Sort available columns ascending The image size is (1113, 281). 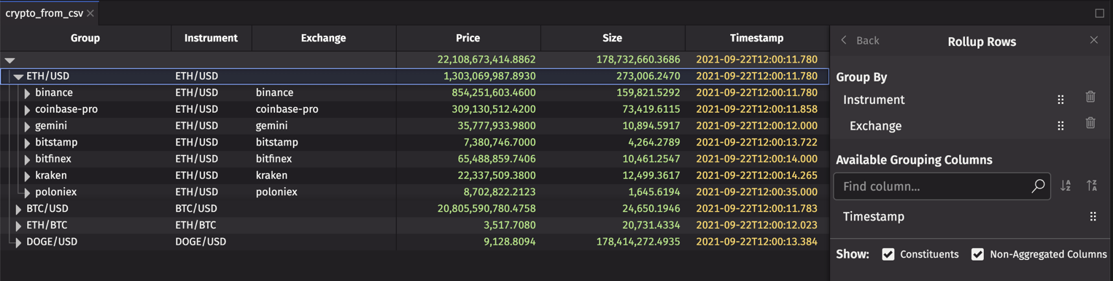(x=1066, y=186)
